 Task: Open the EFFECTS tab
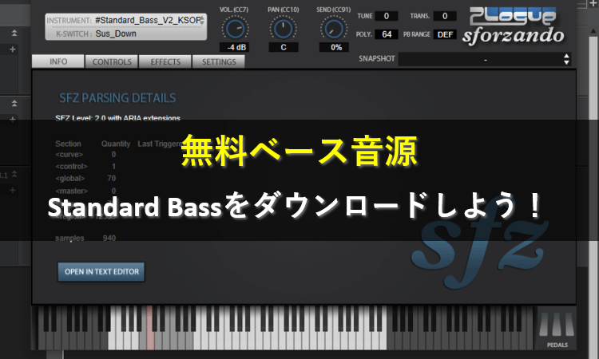(x=165, y=61)
